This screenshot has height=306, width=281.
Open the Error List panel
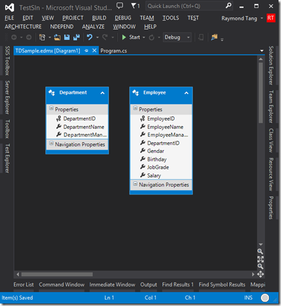pos(23,285)
